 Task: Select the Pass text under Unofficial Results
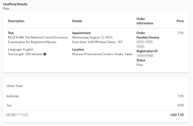pyautogui.click(x=6, y=9)
